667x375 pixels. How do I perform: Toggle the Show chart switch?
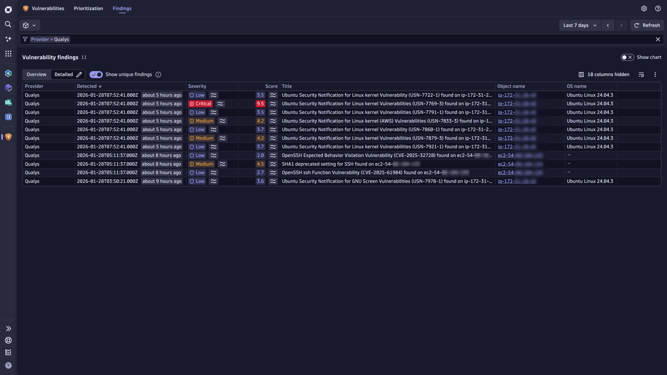(x=627, y=57)
